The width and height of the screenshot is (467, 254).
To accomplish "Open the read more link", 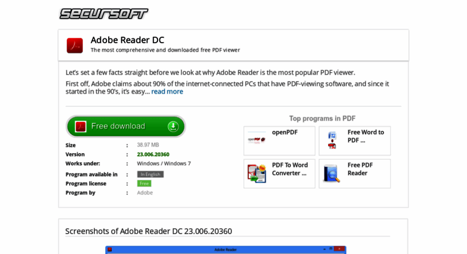I will [167, 92].
